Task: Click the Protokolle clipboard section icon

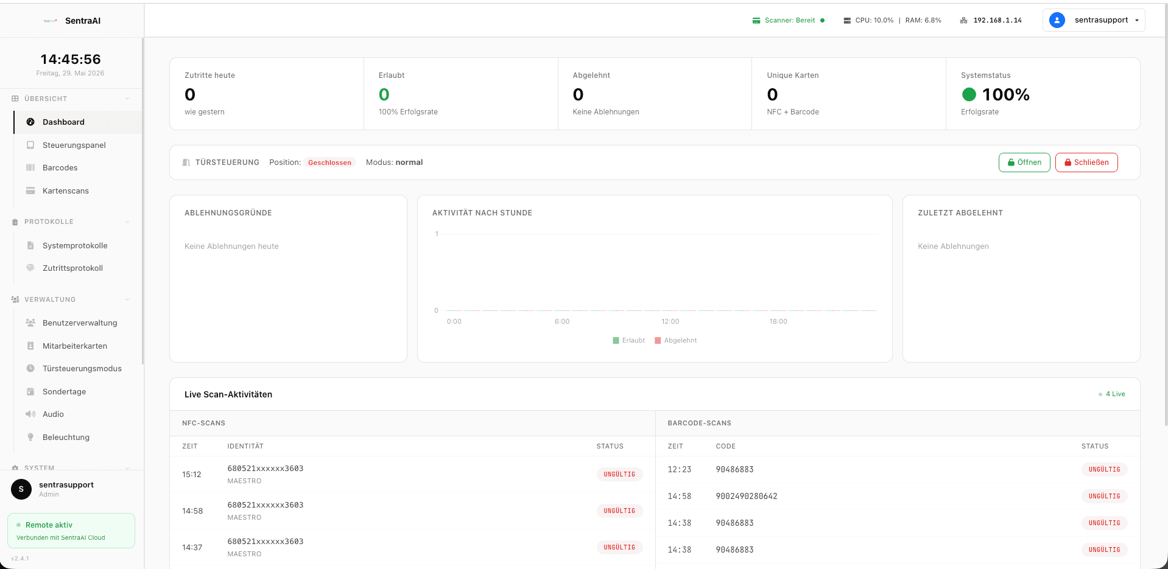Action: click(x=15, y=222)
